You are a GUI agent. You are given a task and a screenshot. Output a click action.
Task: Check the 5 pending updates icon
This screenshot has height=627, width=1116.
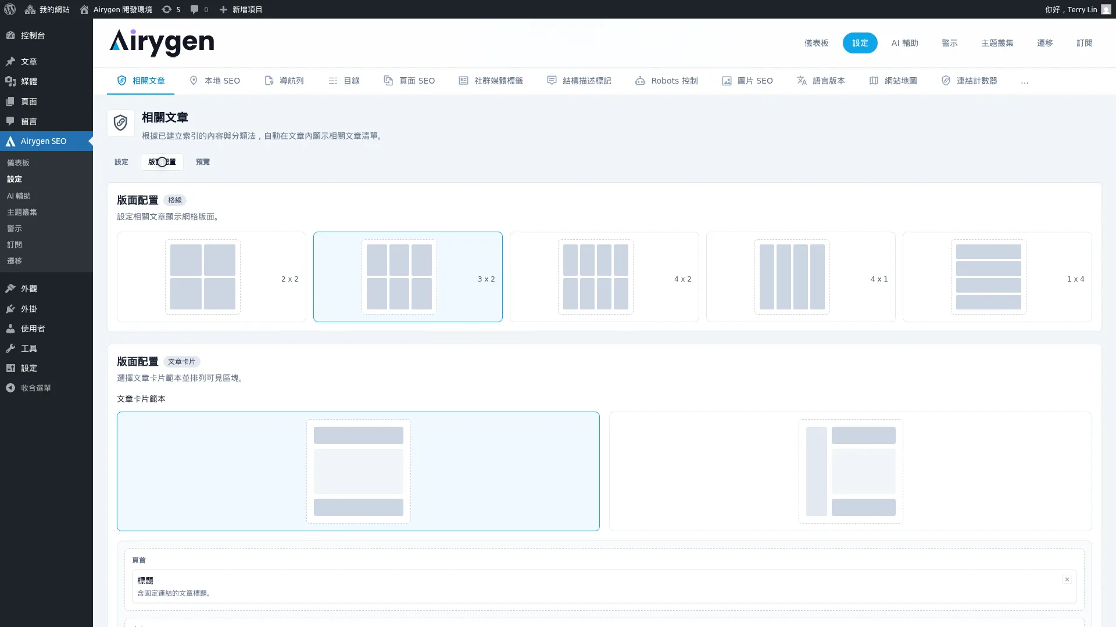click(x=171, y=9)
